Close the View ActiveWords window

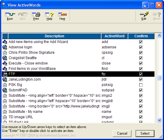(x=159, y=5)
